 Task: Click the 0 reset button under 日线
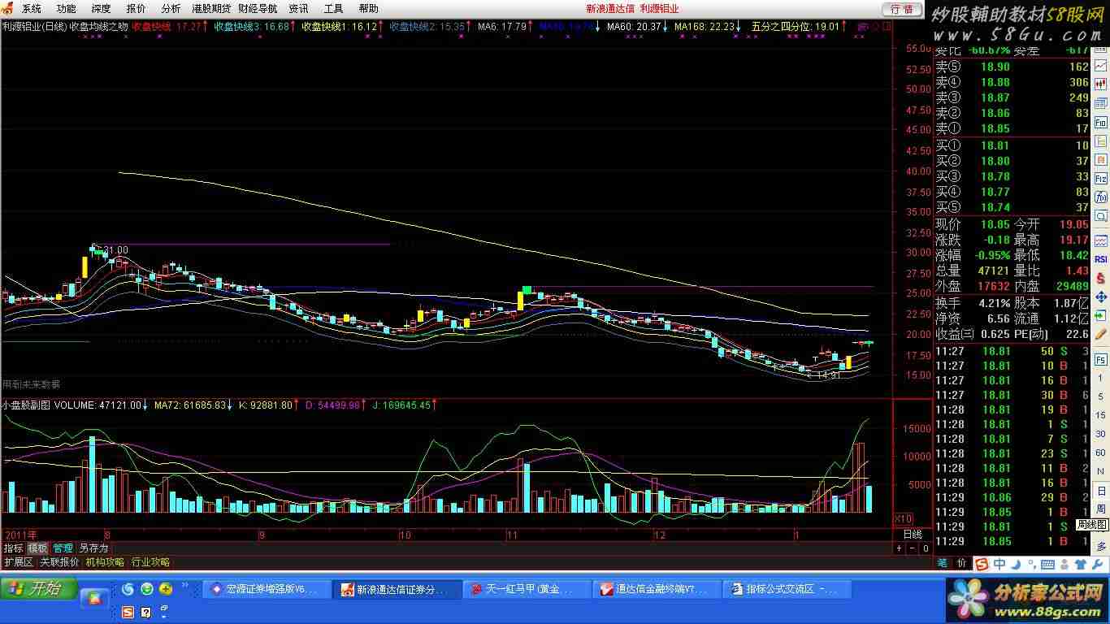(x=926, y=548)
